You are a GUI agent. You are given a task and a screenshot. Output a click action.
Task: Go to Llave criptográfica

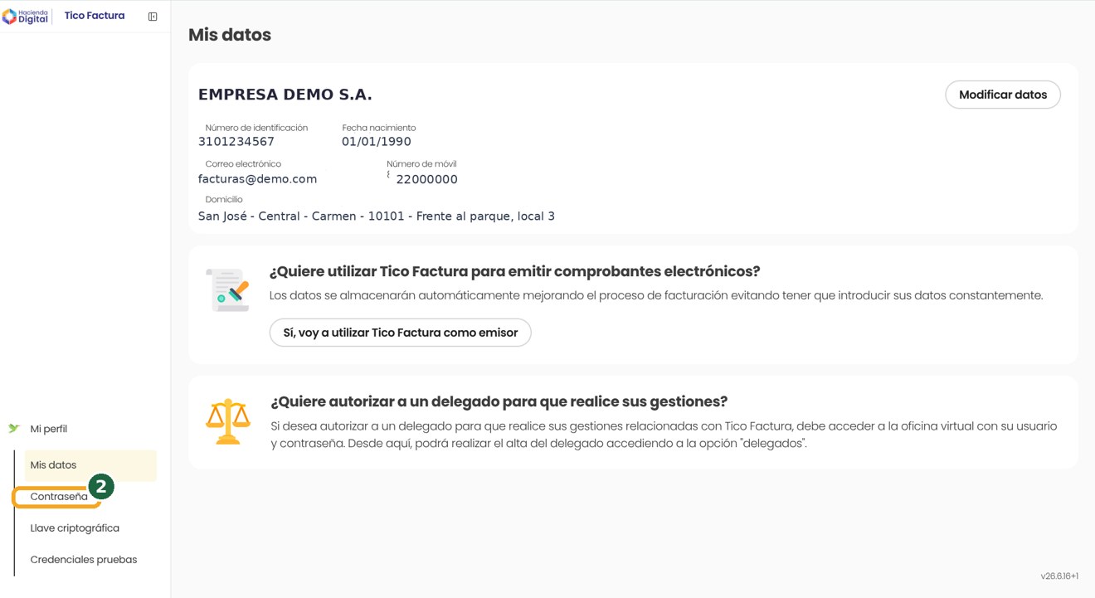(75, 528)
